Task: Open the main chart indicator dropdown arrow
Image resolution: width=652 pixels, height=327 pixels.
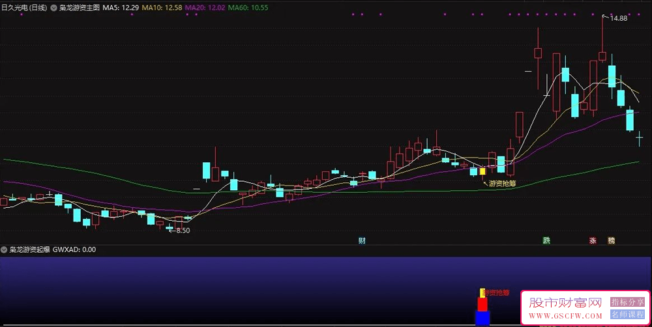Action: click(x=53, y=7)
